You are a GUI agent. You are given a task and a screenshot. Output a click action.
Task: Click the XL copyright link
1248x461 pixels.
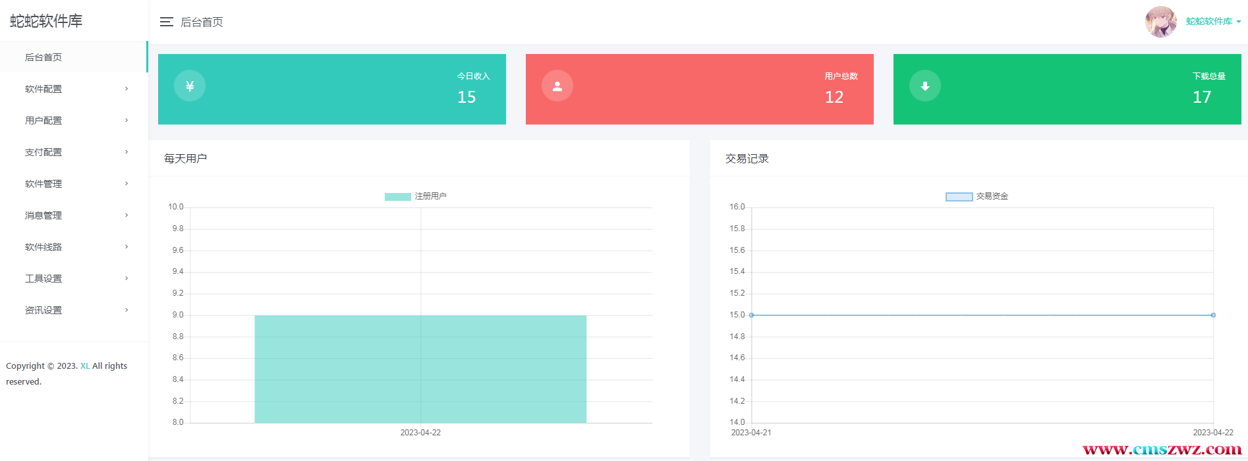coord(85,366)
